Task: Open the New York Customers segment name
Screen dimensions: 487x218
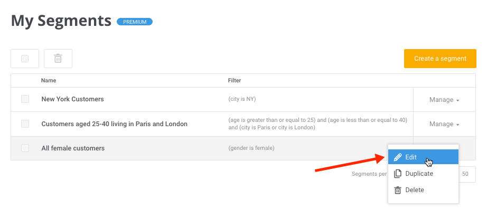Action: coord(73,99)
